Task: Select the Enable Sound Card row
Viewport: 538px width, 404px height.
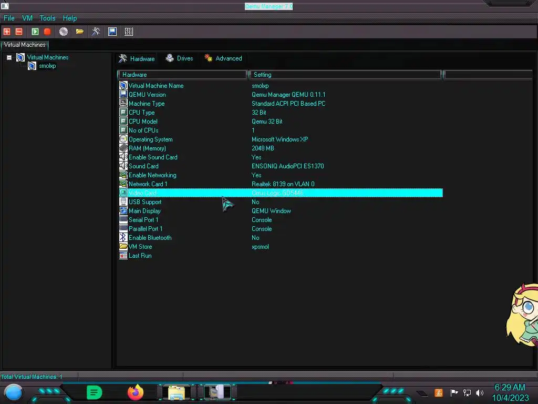Action: coord(281,157)
